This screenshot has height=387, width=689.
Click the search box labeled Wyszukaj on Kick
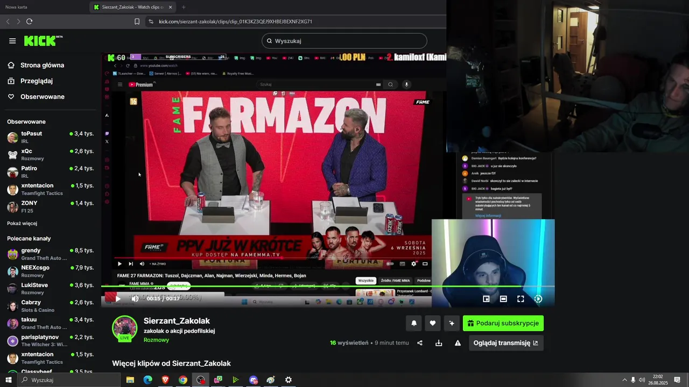pyautogui.click(x=344, y=41)
